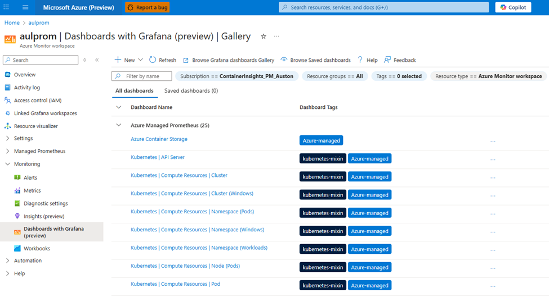This screenshot has height=297, width=549.
Task: Open Overview in the sidebar
Action: [25, 75]
